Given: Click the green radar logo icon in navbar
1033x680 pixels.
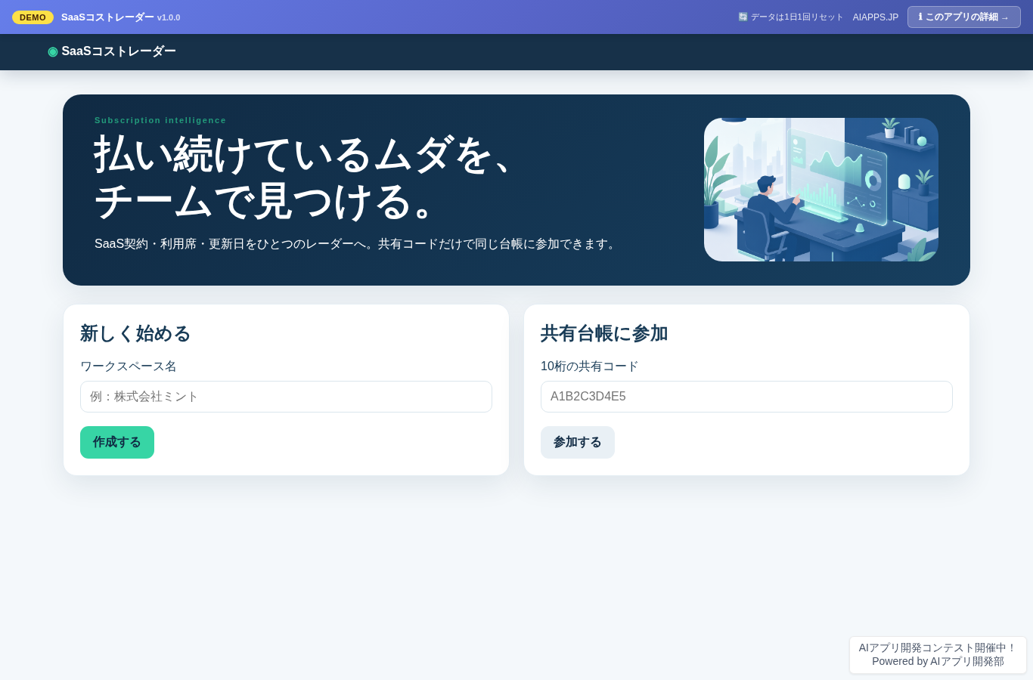Looking at the screenshot, I should click(53, 51).
